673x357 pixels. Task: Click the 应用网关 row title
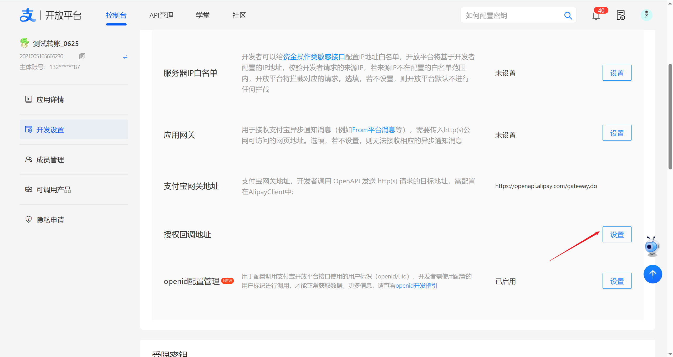tap(179, 135)
